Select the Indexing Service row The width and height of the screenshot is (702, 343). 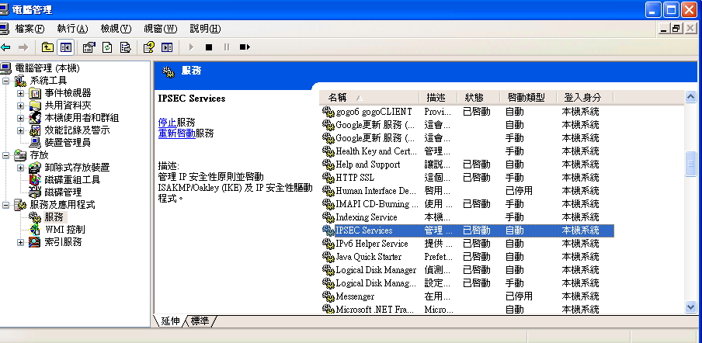tap(467, 217)
